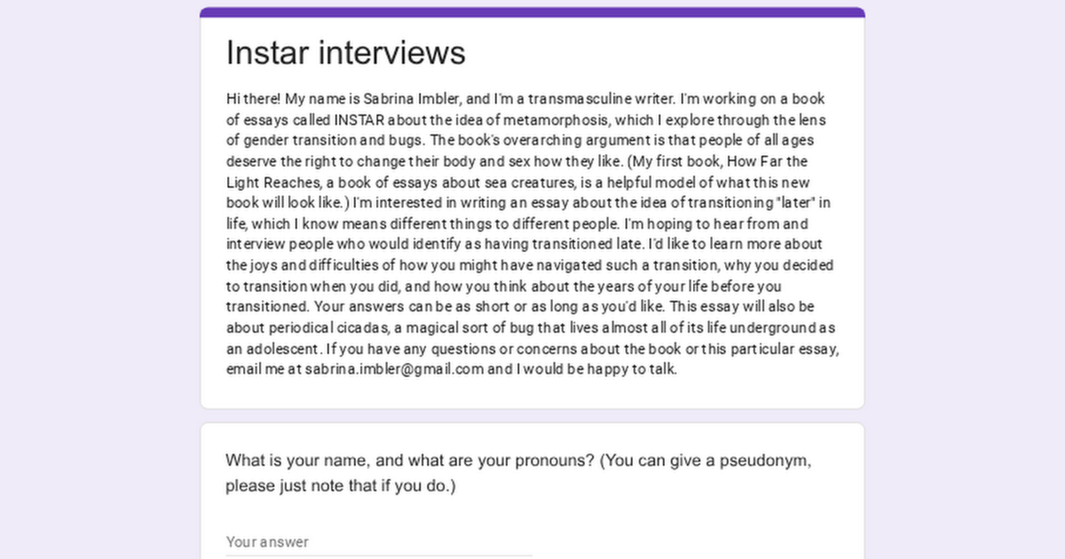Click the words "gender transition and bugs"

[x=333, y=141]
